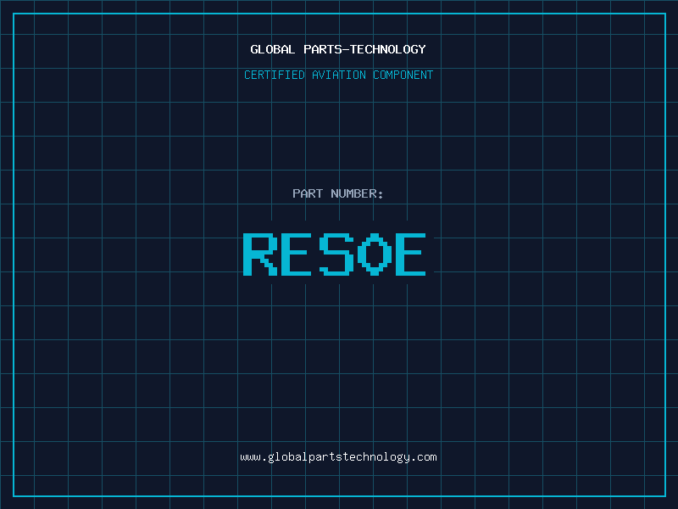Click the word NUMBER in the label
Image resolution: width=678 pixels, height=509 pixels.
353,193
